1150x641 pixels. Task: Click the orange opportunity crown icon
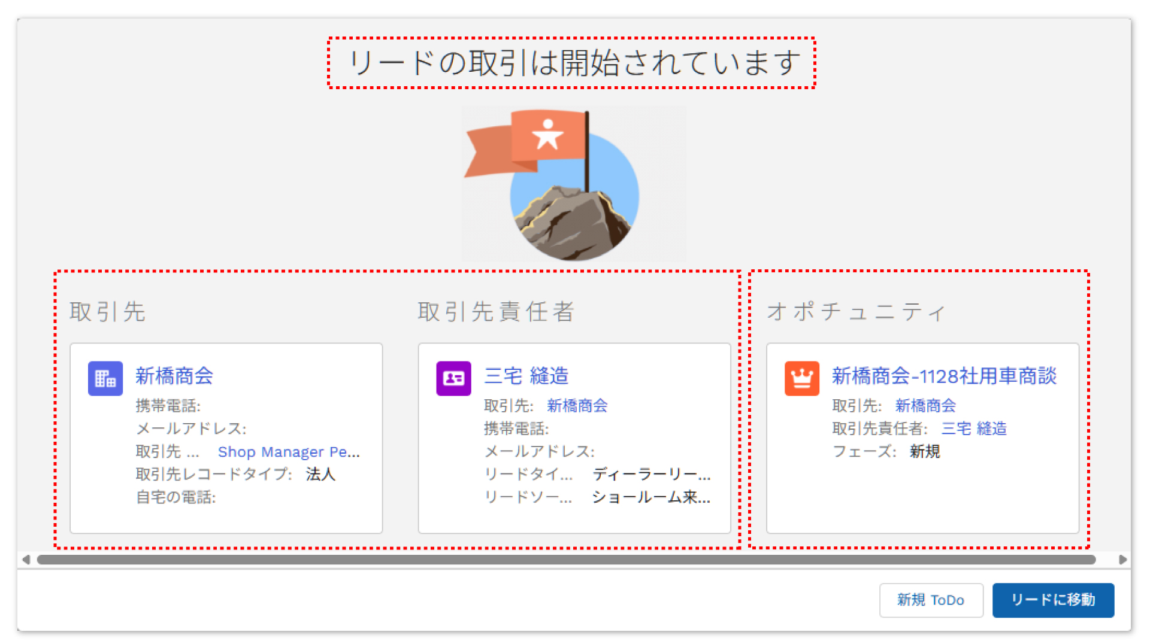coord(801,378)
